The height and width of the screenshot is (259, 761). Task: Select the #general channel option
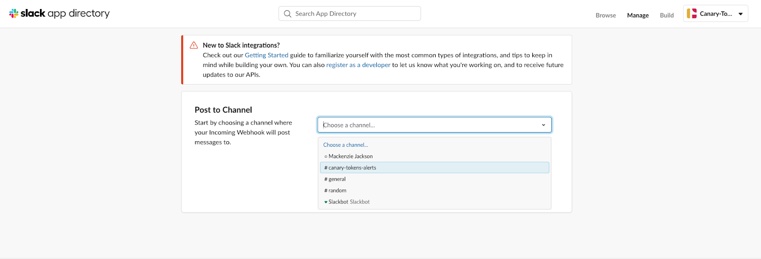337,179
